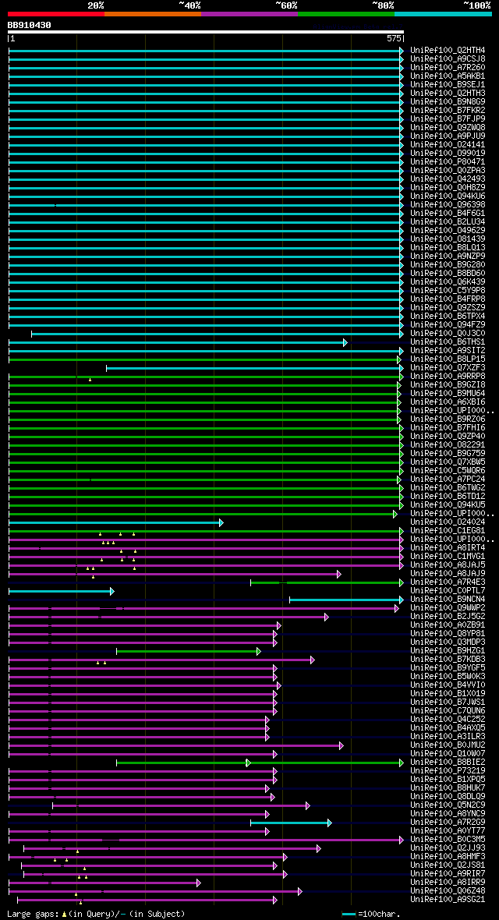
Task: Select the UniRef100_B0C3M5 label
Action: click(448, 839)
